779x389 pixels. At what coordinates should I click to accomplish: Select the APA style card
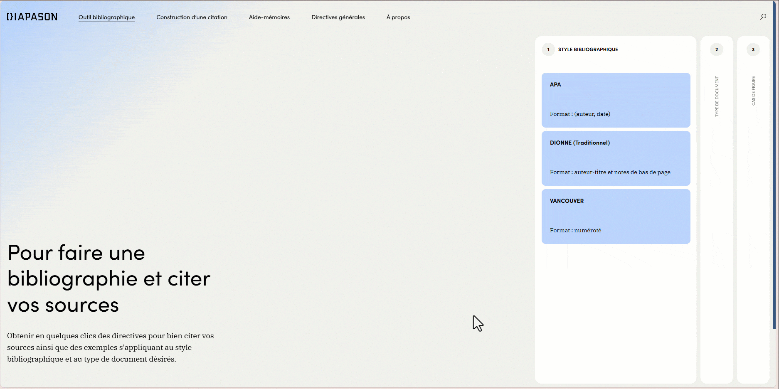tap(616, 100)
